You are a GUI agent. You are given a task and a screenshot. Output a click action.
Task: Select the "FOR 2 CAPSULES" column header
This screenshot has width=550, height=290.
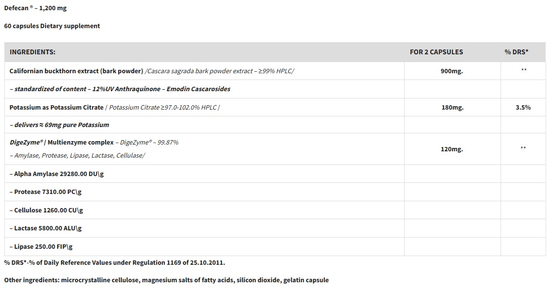pyautogui.click(x=436, y=52)
